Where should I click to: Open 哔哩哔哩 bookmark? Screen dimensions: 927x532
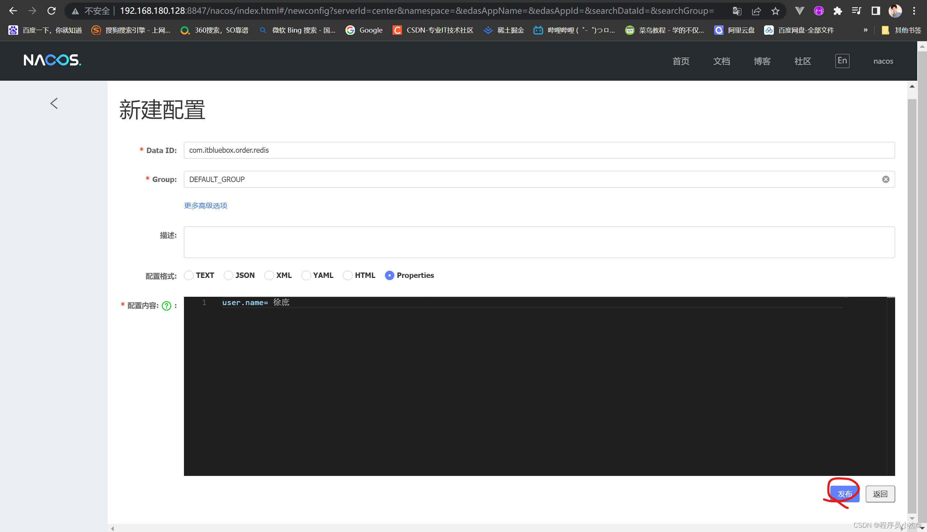click(x=574, y=30)
